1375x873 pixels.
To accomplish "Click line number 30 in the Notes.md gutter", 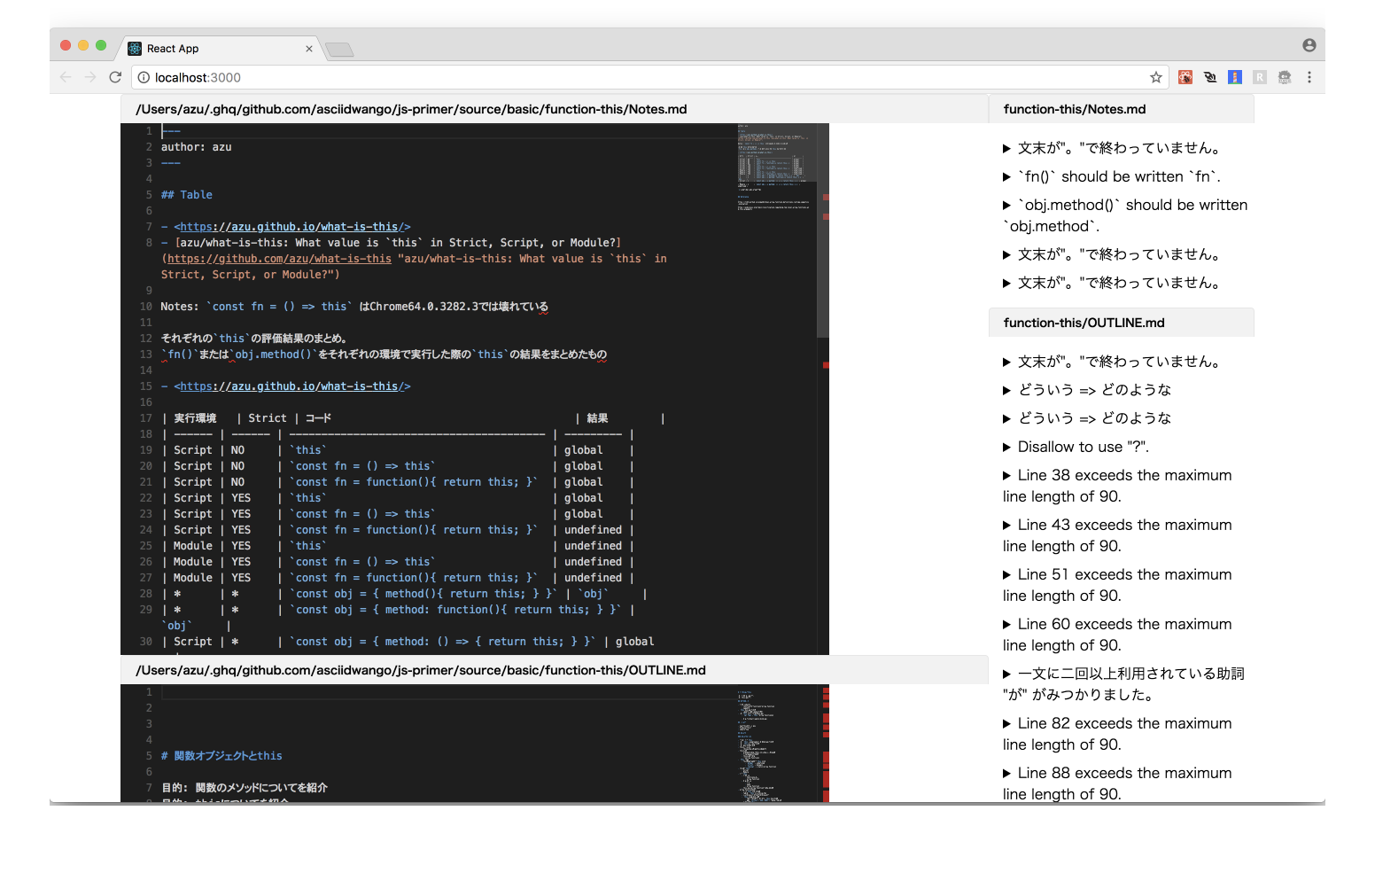I will [x=145, y=642].
